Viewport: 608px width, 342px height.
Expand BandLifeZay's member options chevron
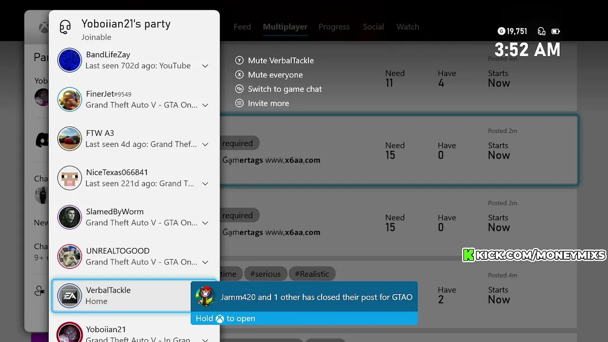[205, 66]
